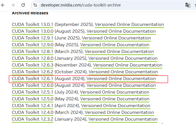This screenshot has height=124, width=196.
Task: Open CUDA Toolkit 12.5.0 link
Action: [x=32, y=99]
